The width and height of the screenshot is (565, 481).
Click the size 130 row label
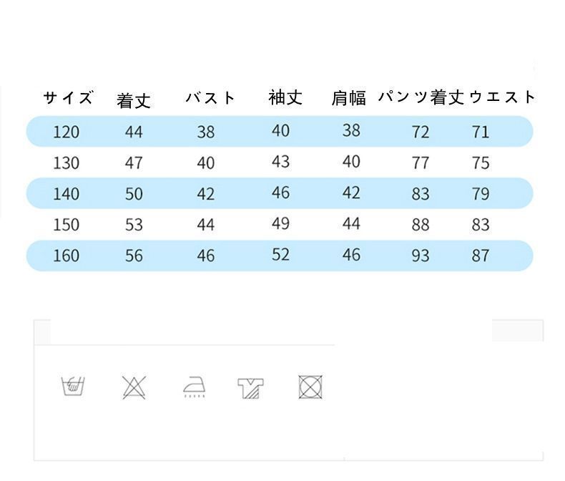pos(67,163)
